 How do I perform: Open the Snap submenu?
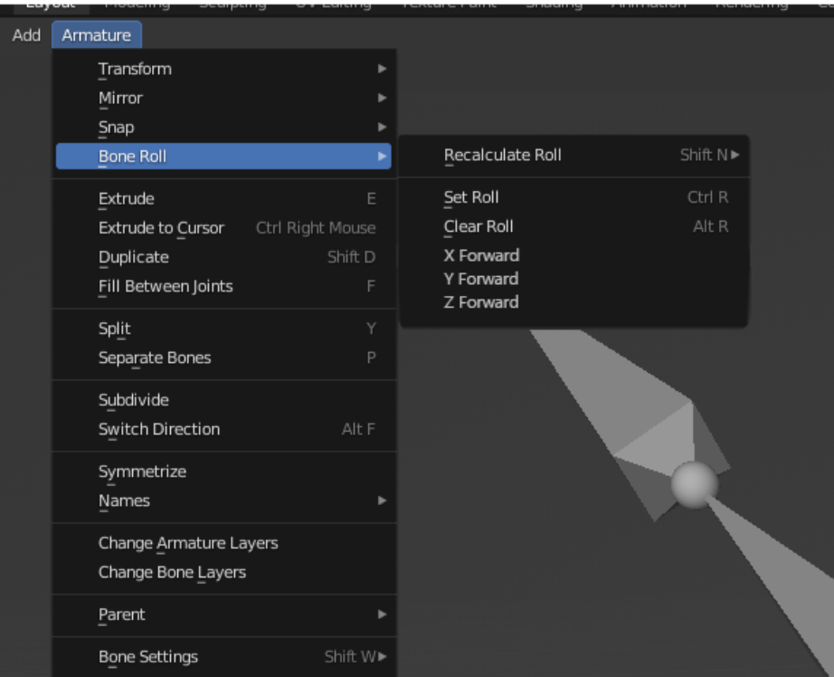(x=223, y=128)
